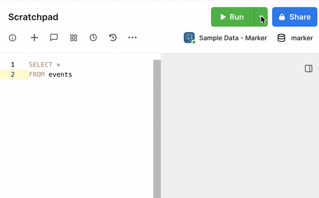Click line number 1 in the editor gutter
319x198 pixels.
pyautogui.click(x=13, y=65)
